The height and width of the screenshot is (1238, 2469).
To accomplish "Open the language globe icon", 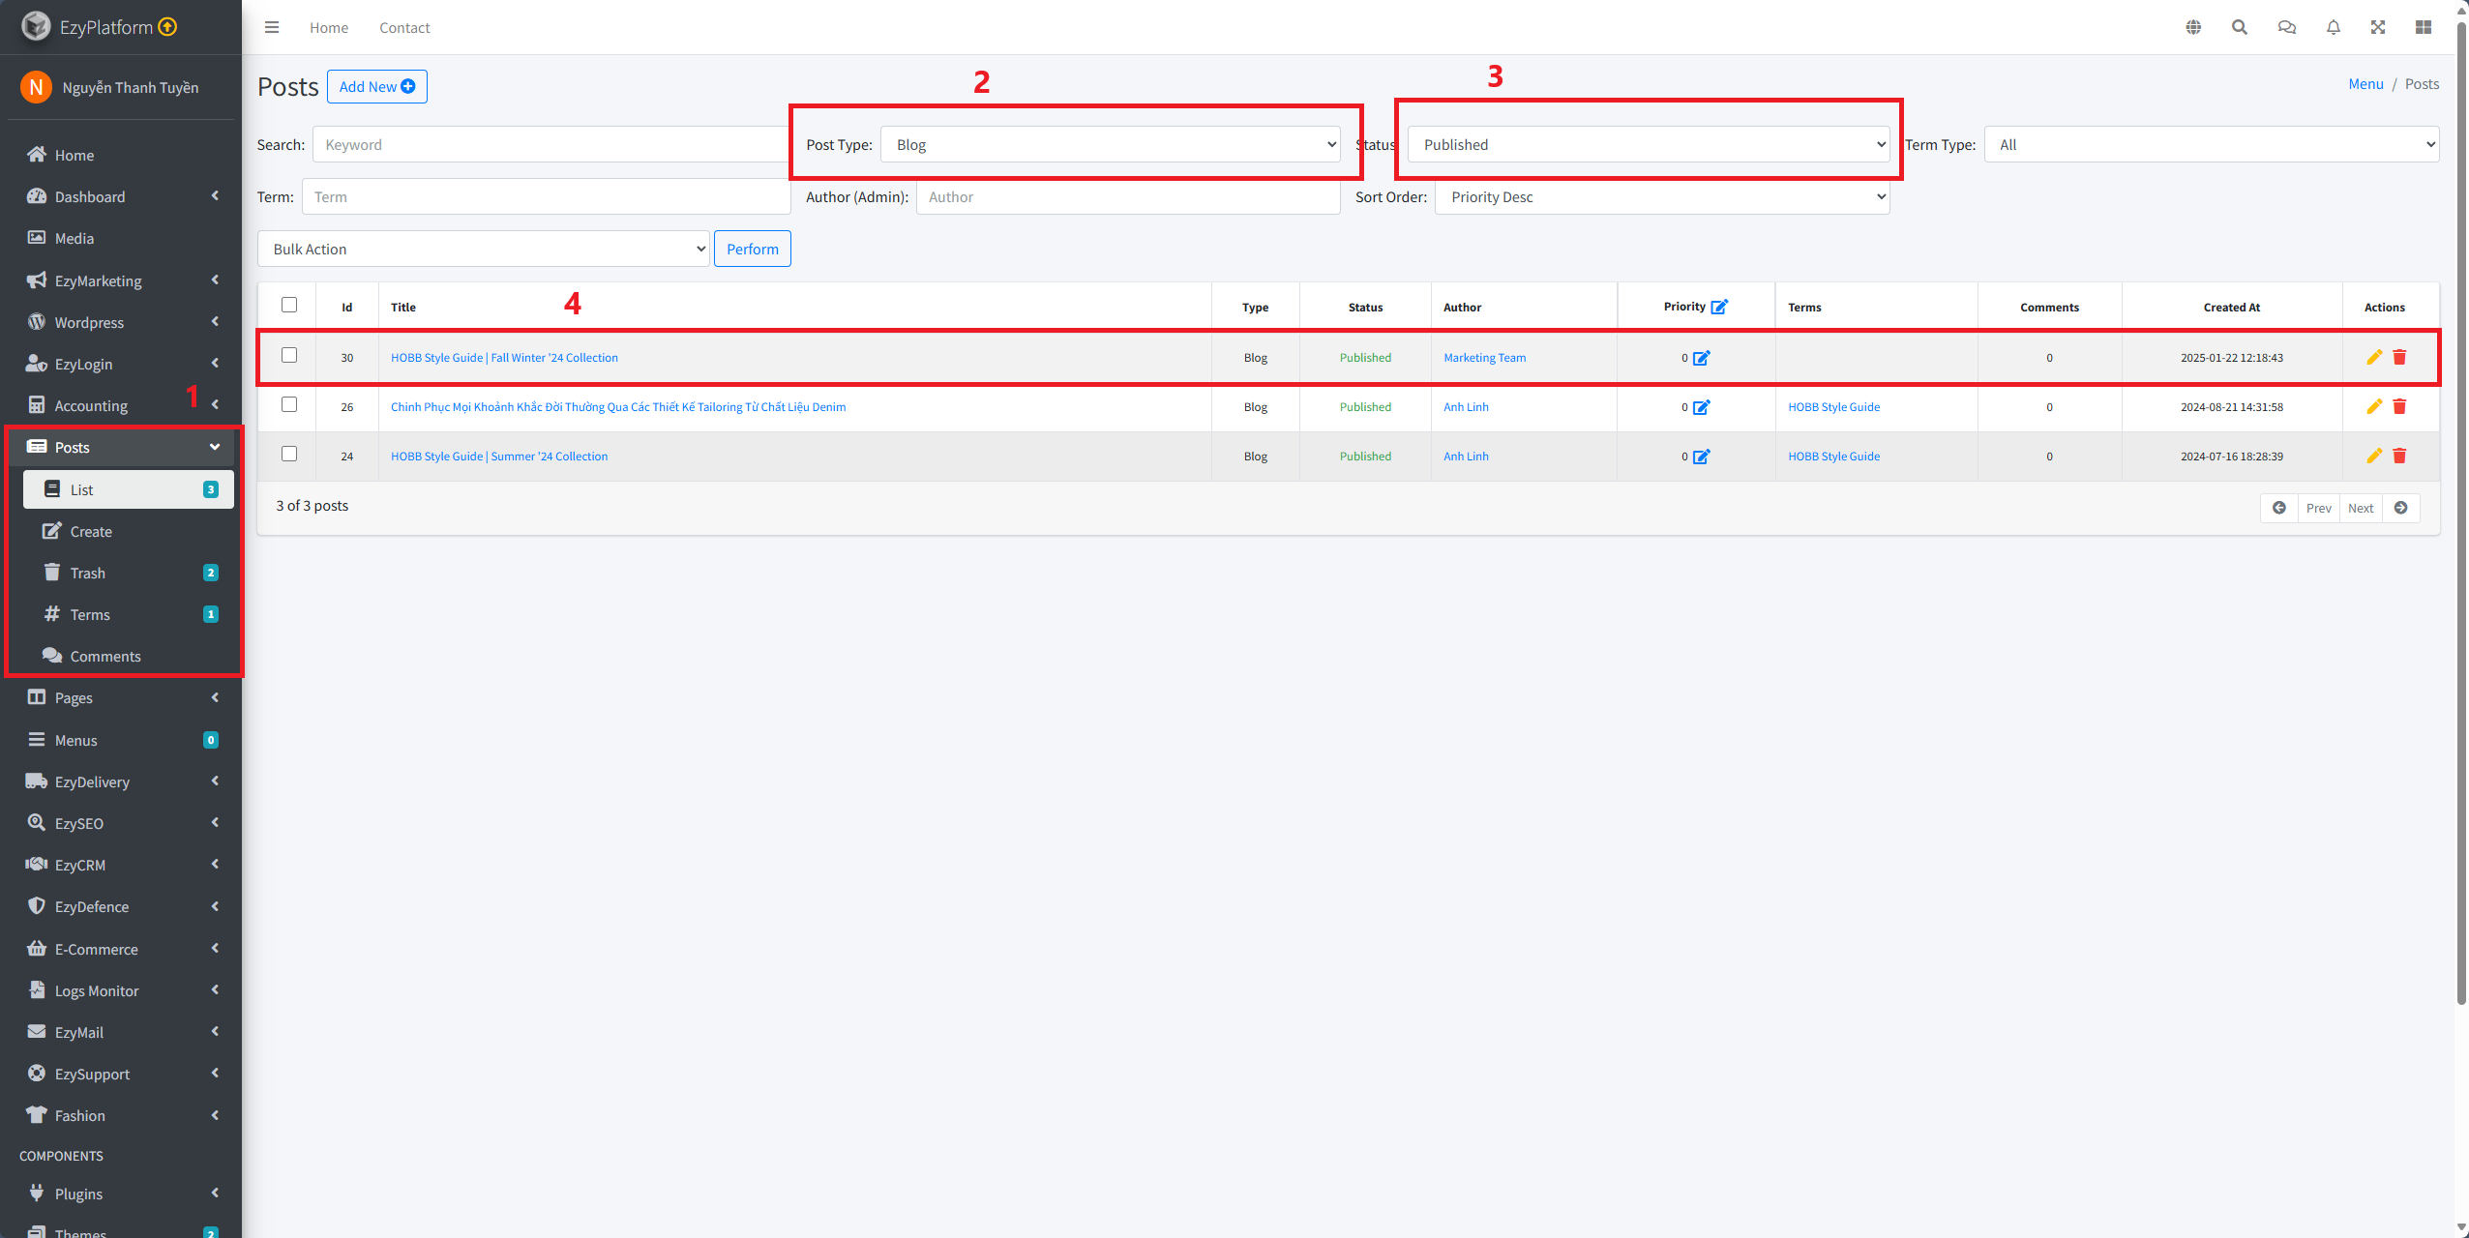I will 2193,27.
